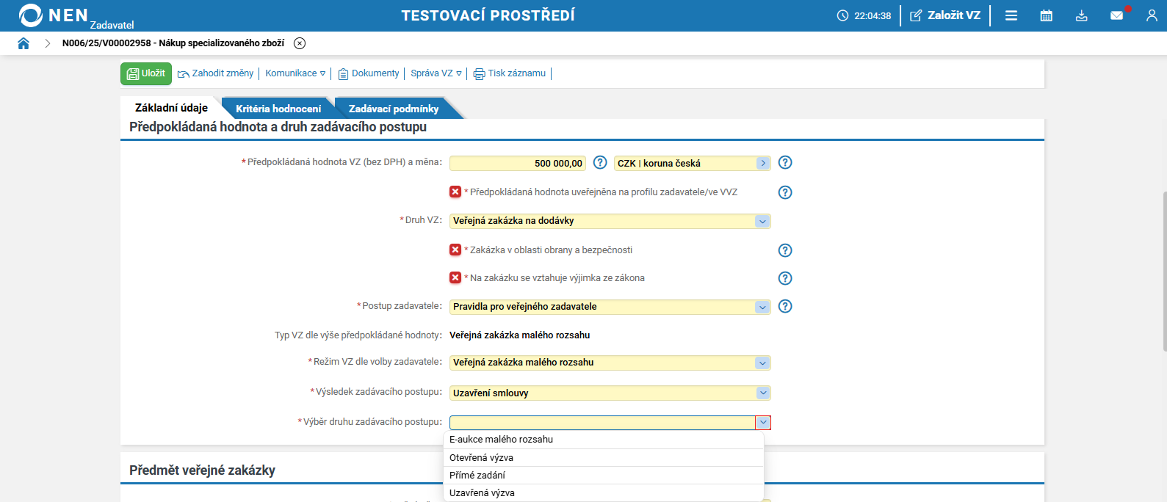Click the NEN logo

click(x=53, y=15)
